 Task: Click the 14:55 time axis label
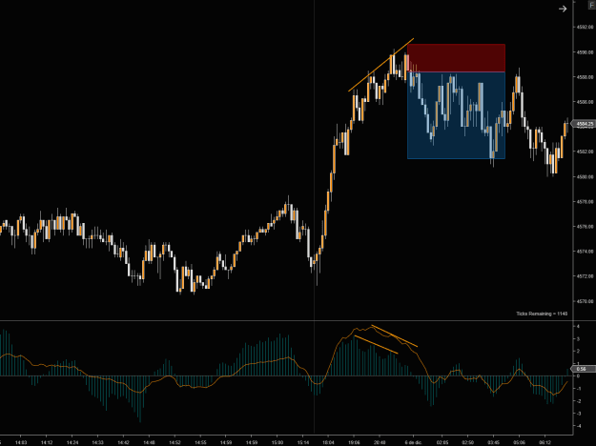(200, 442)
